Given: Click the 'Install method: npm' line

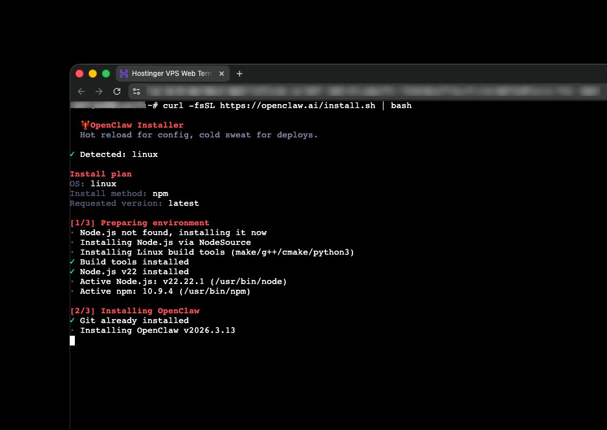Looking at the screenshot, I should pyautogui.click(x=119, y=193).
